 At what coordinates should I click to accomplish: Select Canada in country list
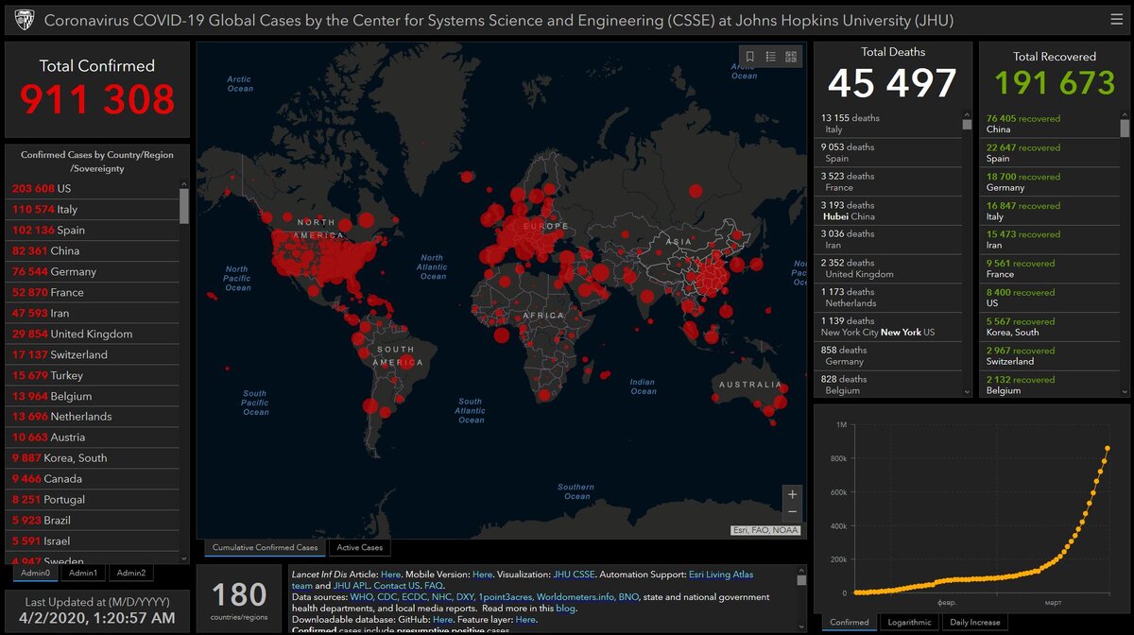92,479
